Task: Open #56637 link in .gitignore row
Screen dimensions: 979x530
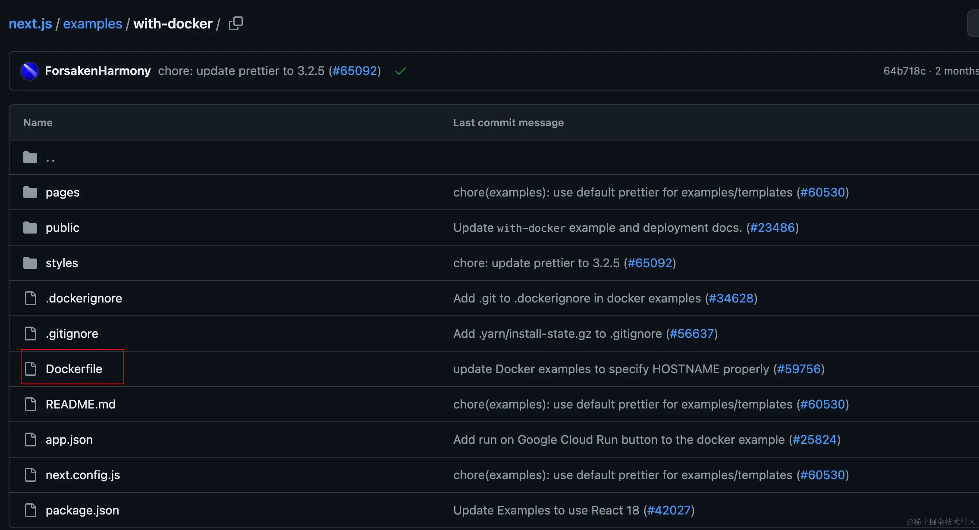Action: click(x=692, y=334)
